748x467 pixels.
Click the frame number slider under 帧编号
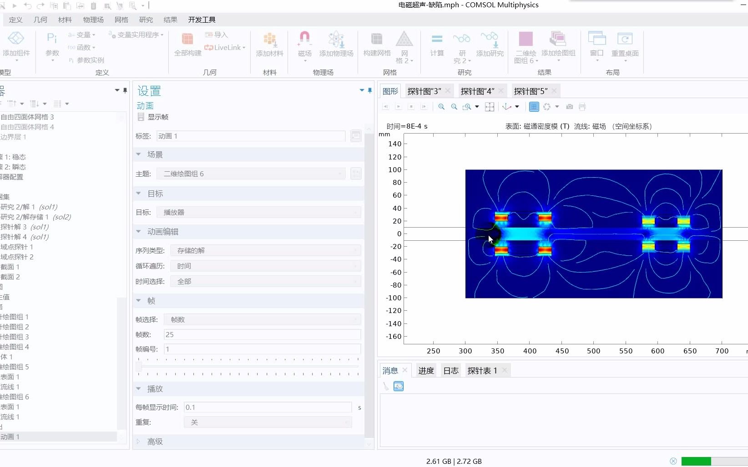140,367
